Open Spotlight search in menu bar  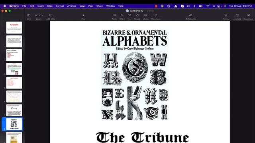pos(214,6)
